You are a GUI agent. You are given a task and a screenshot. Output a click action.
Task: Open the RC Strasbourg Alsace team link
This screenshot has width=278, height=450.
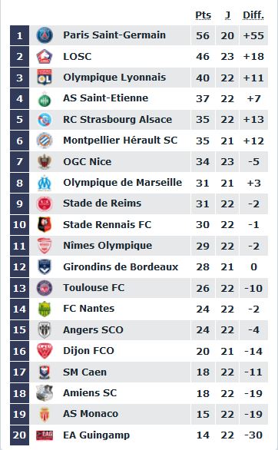(x=117, y=119)
